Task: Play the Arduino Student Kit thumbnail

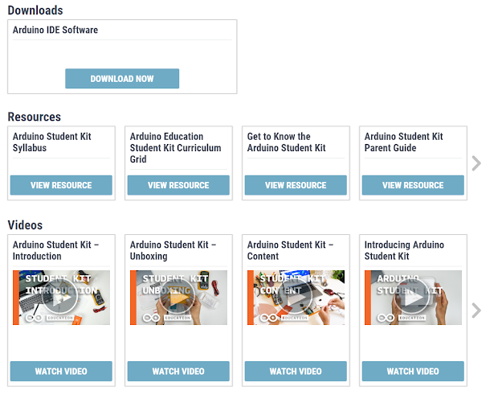Action: coord(413,298)
